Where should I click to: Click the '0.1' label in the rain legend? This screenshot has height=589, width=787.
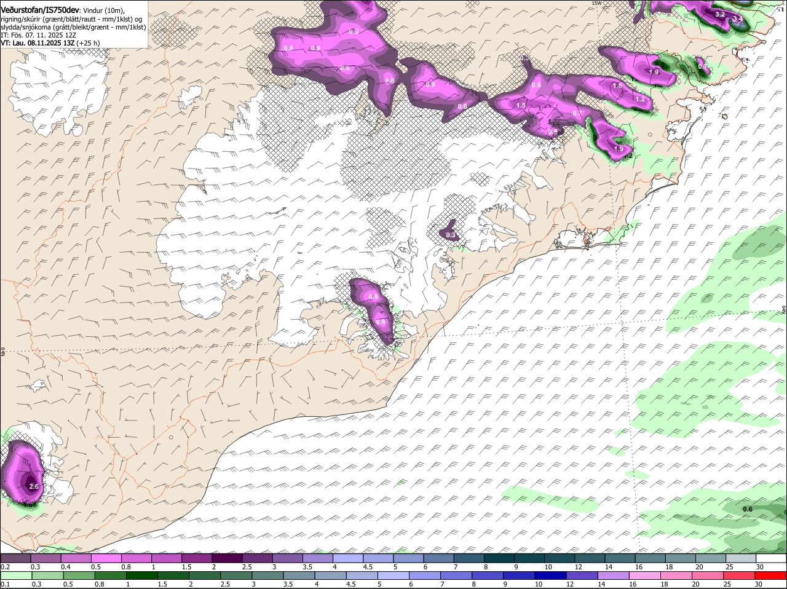click(5, 584)
